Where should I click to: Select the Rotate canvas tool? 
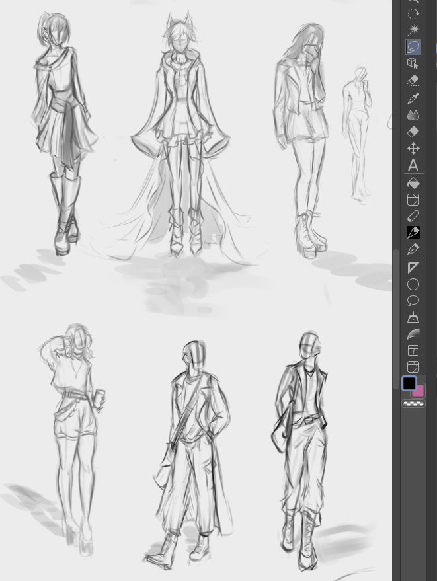pyautogui.click(x=413, y=15)
